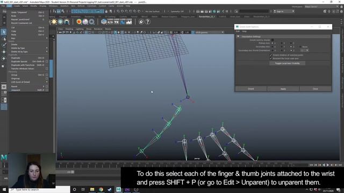344x193 pixels.
Task: Click Apply in Orient Joint Options
Action: tap(283, 89)
